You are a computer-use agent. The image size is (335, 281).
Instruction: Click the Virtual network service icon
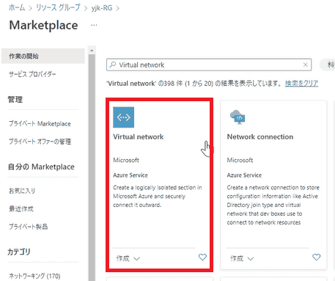tap(123, 117)
